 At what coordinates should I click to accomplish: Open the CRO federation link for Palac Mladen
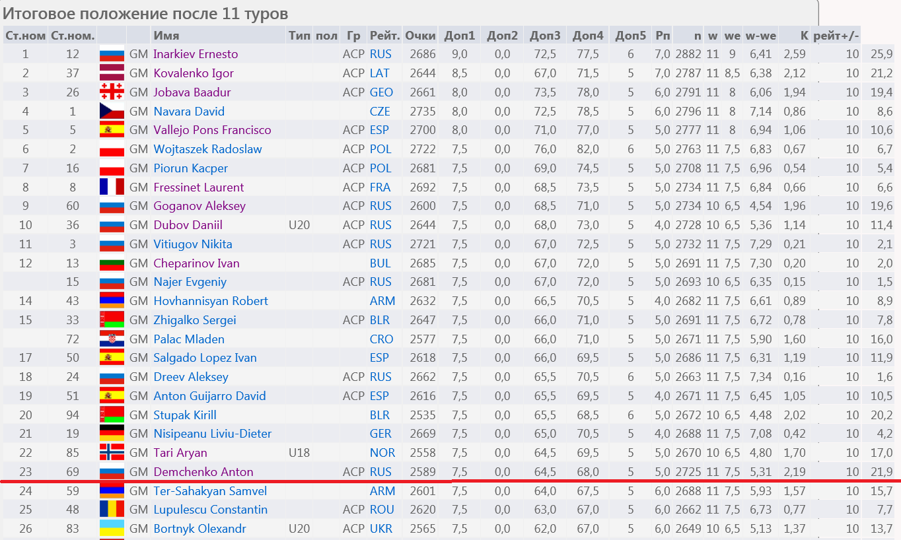381,339
